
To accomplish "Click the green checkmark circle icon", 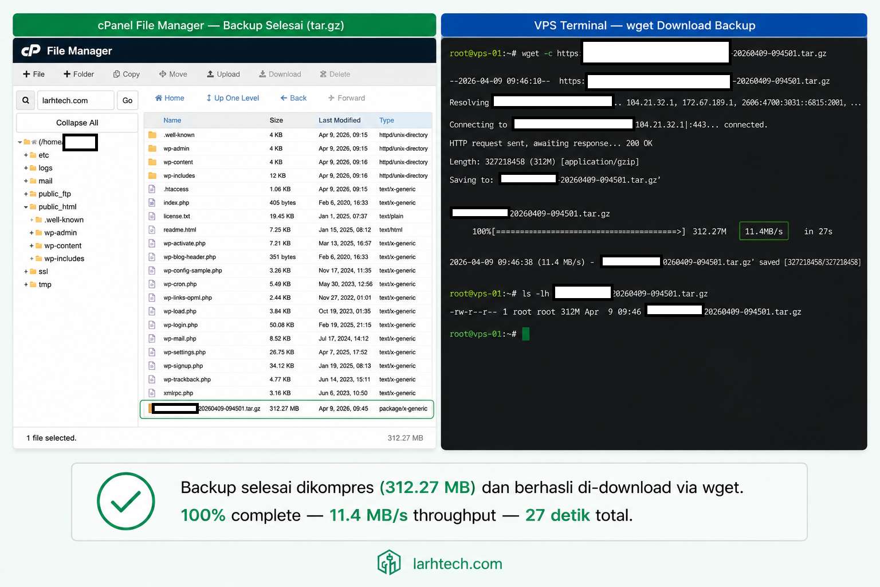I will [x=126, y=501].
